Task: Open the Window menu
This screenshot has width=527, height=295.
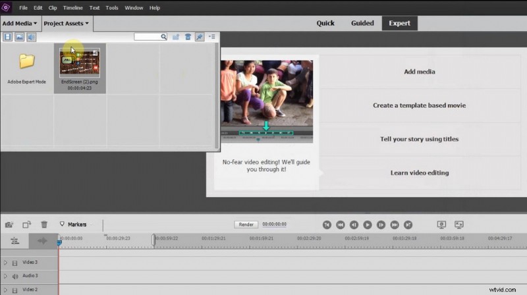Action: coord(134,8)
